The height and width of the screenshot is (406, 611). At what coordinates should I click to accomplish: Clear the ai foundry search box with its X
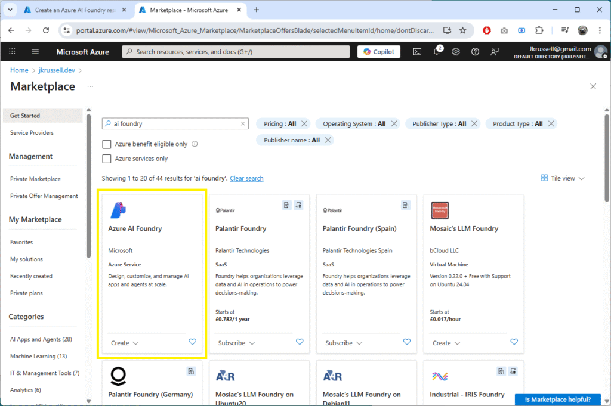click(242, 123)
